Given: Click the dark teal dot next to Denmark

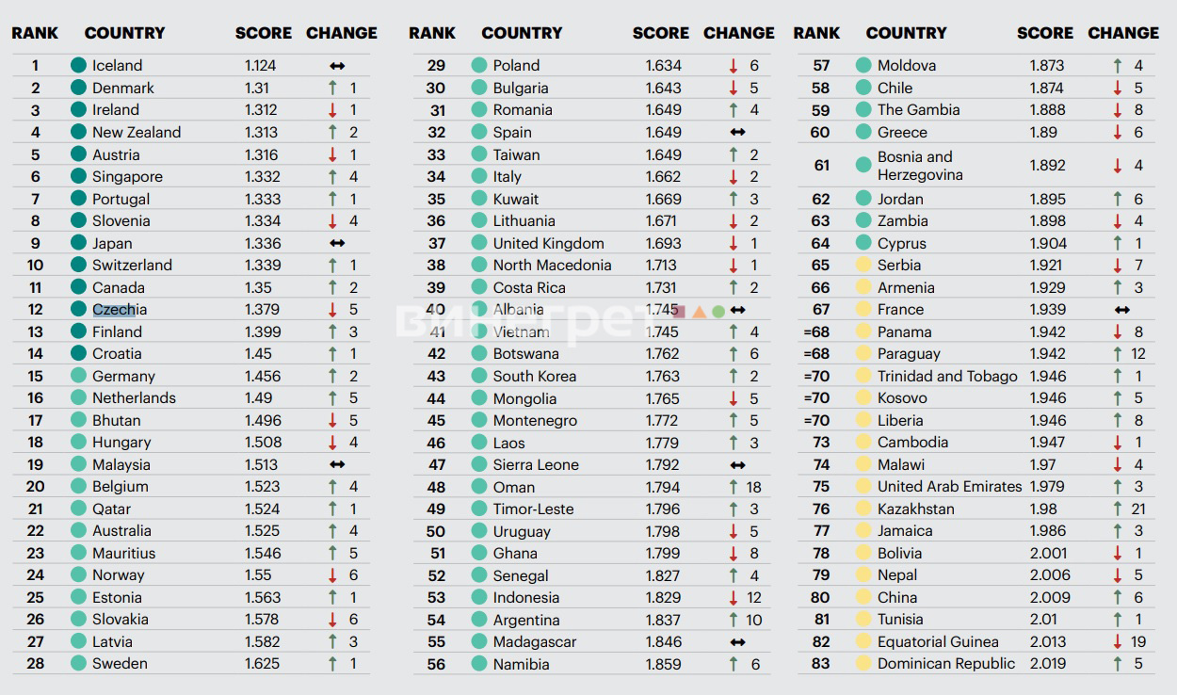Looking at the screenshot, I should coord(79,88).
